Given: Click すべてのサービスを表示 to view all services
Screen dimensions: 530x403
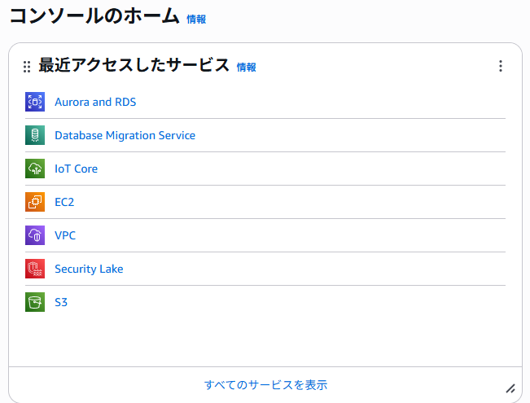Looking at the screenshot, I should point(265,385).
